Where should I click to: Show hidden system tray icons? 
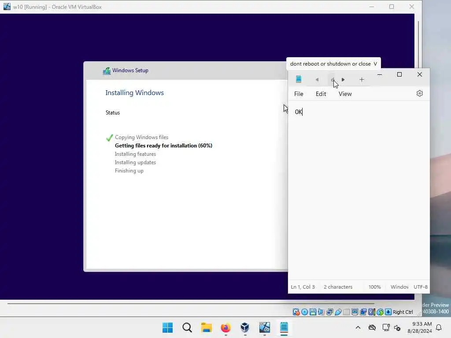[358, 327]
